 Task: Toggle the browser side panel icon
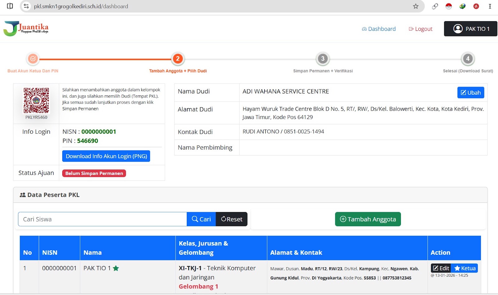tap(10, 6)
